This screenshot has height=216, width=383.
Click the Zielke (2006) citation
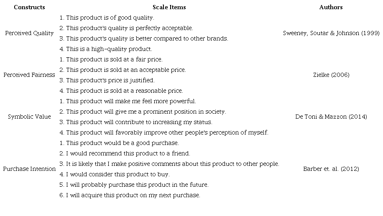pyautogui.click(x=331, y=75)
